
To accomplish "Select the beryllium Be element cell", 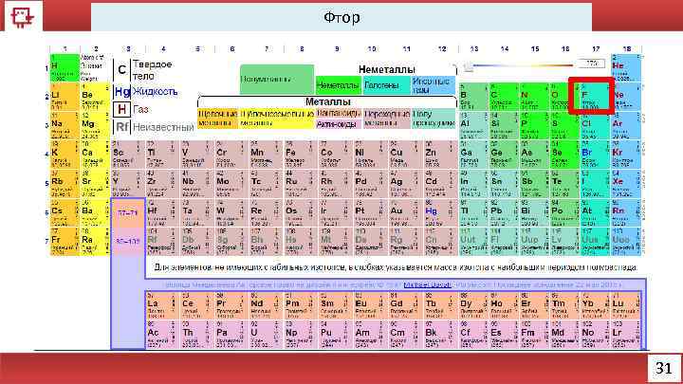I will click(95, 97).
